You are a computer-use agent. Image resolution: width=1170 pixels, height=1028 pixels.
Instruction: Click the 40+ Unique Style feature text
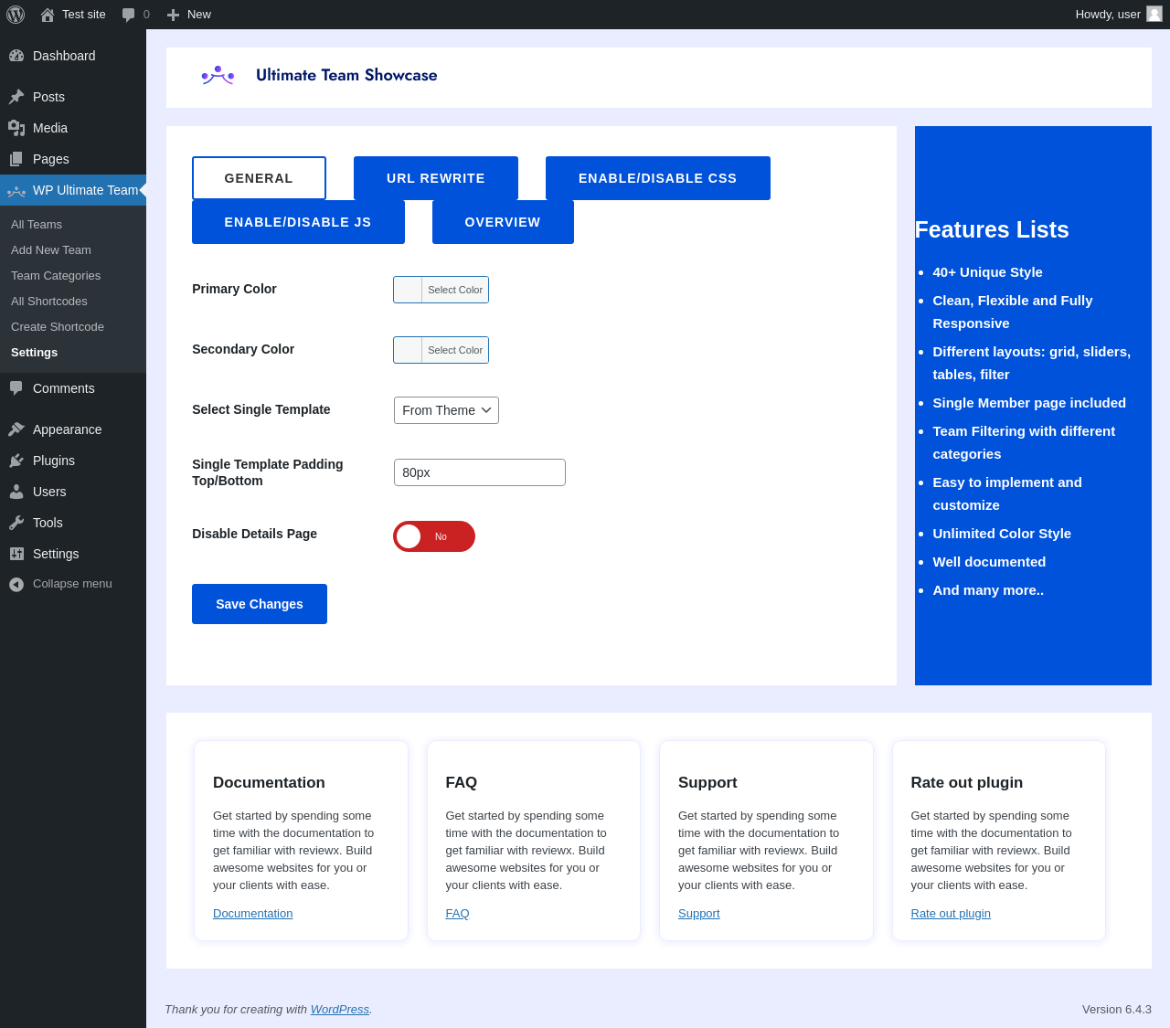(x=987, y=272)
